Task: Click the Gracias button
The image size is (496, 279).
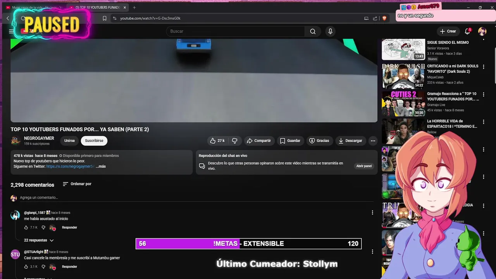Action: (319, 141)
